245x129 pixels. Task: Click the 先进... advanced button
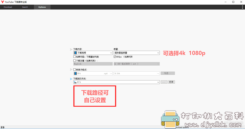point(168,73)
